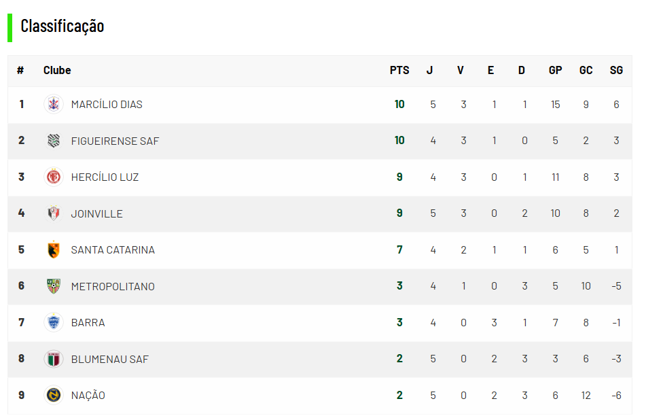Image resolution: width=646 pixels, height=416 pixels.
Task: Click the JOINVILLE club name
Action: point(97,213)
